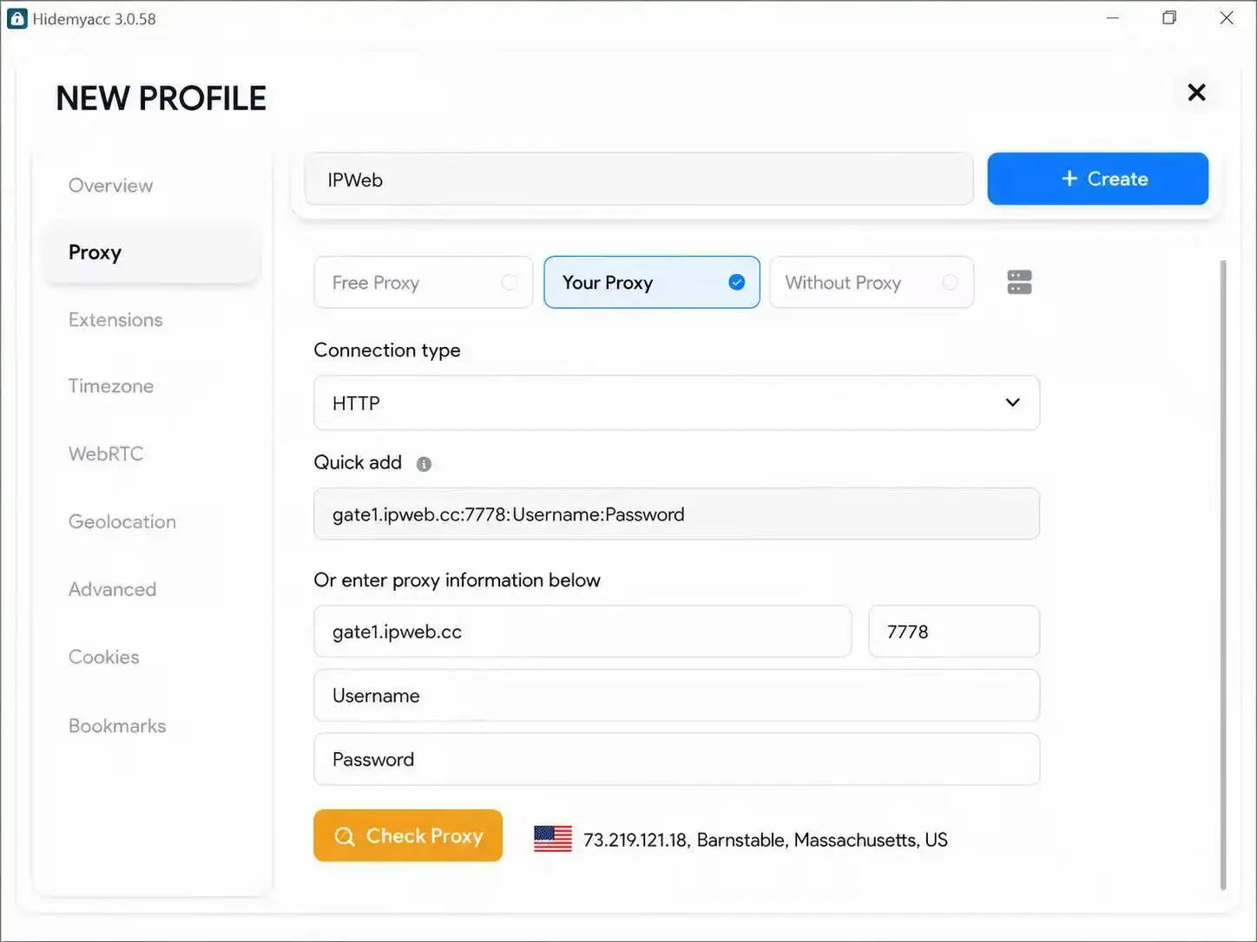Image resolution: width=1257 pixels, height=942 pixels.
Task: Select the Your Proxy option
Action: (x=651, y=282)
